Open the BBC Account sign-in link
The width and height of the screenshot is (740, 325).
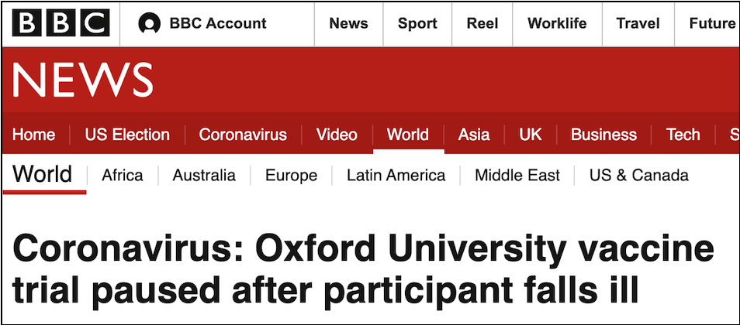coord(217,24)
